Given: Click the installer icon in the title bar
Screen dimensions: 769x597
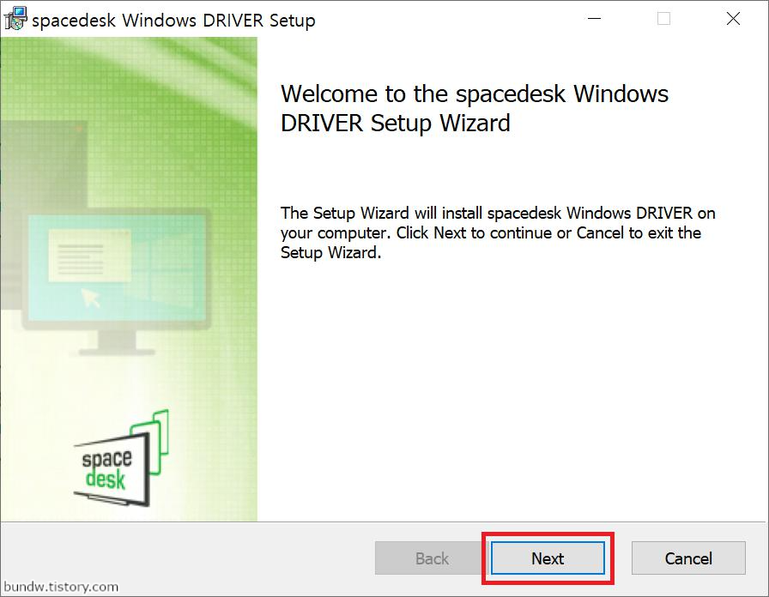Looking at the screenshot, I should [15, 19].
